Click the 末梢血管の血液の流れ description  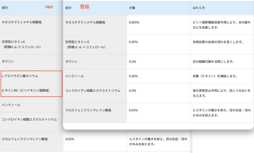218,42
